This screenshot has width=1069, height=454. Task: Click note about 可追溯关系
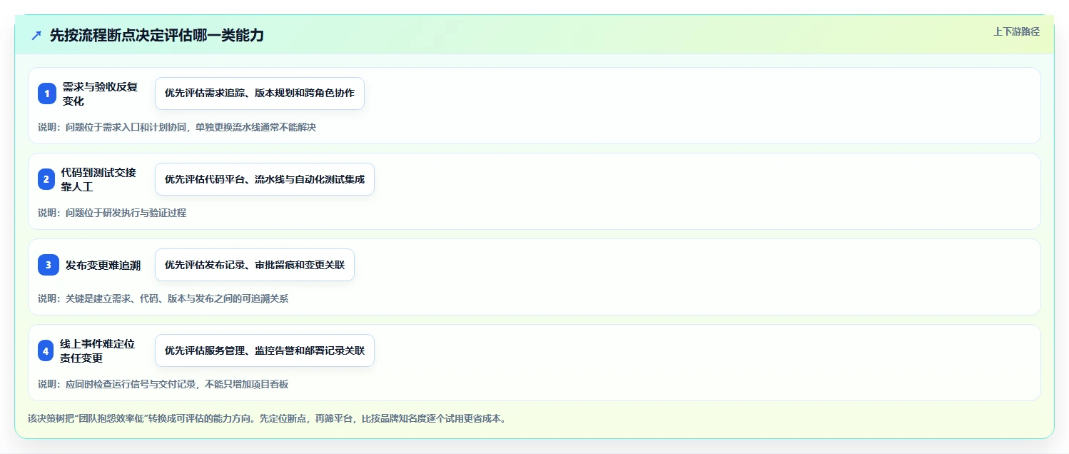pos(163,298)
